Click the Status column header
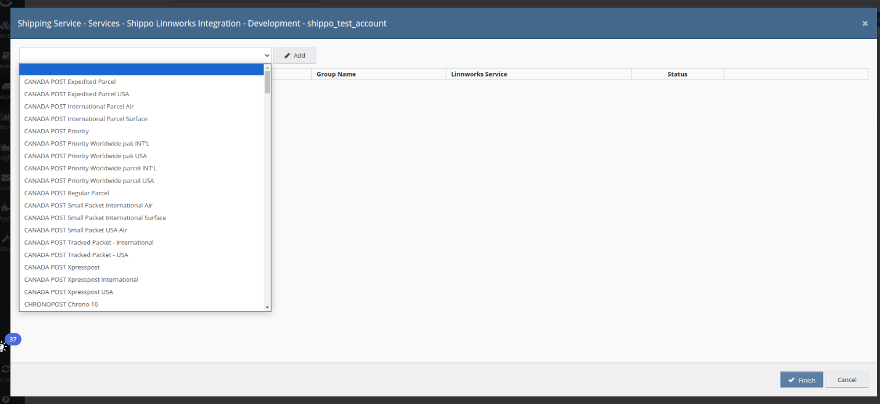 pyautogui.click(x=677, y=74)
